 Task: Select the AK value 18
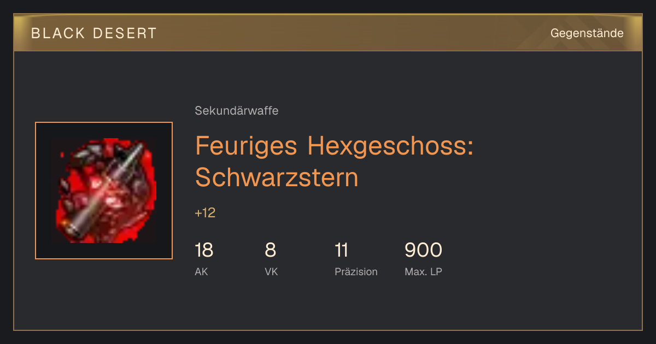click(204, 251)
